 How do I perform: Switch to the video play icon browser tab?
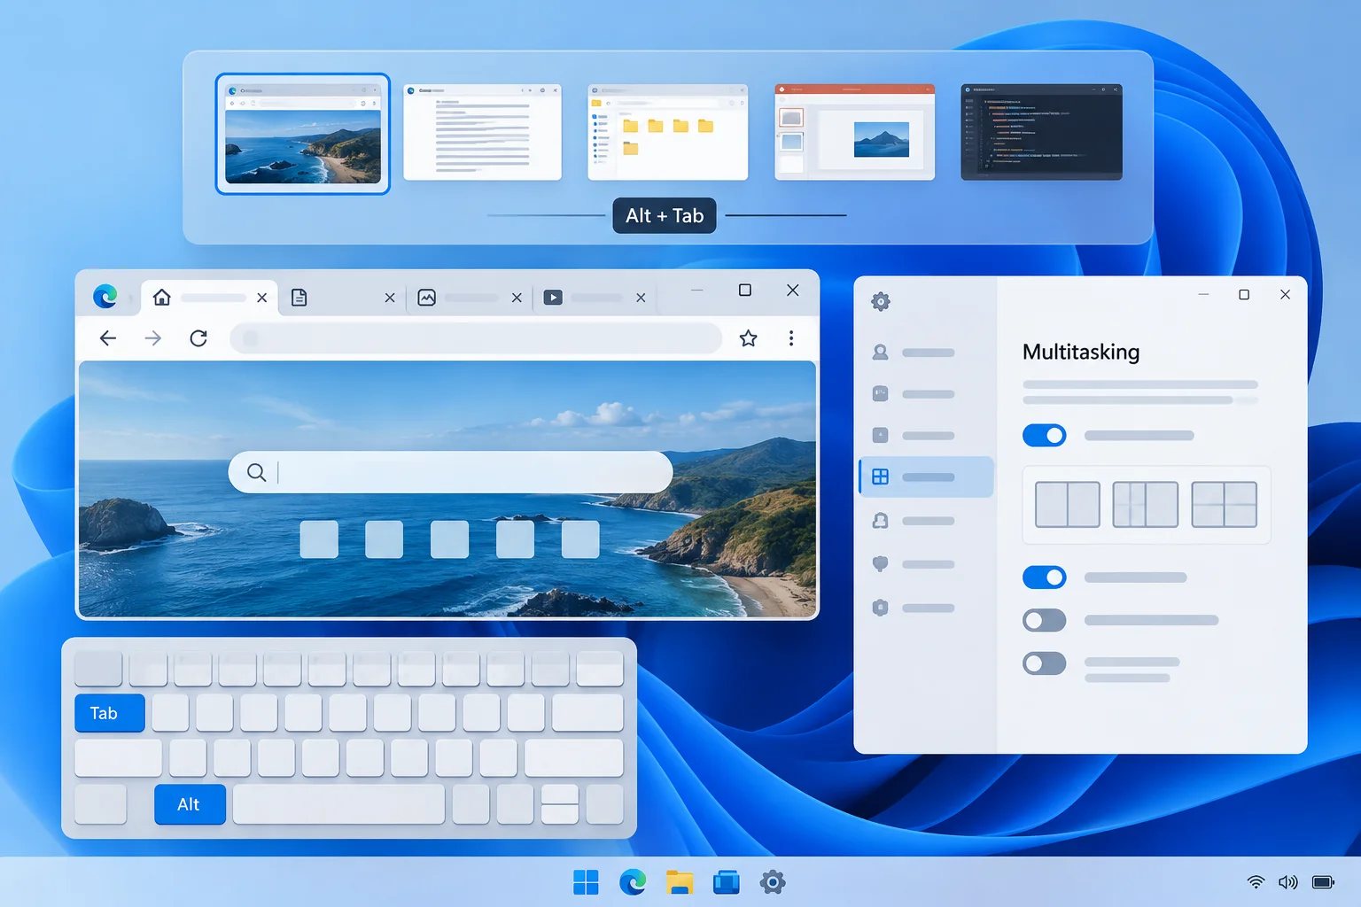click(595, 298)
